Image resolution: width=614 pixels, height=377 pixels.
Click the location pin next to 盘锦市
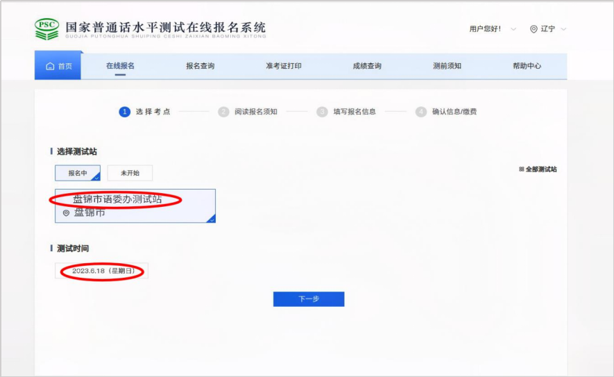(67, 213)
